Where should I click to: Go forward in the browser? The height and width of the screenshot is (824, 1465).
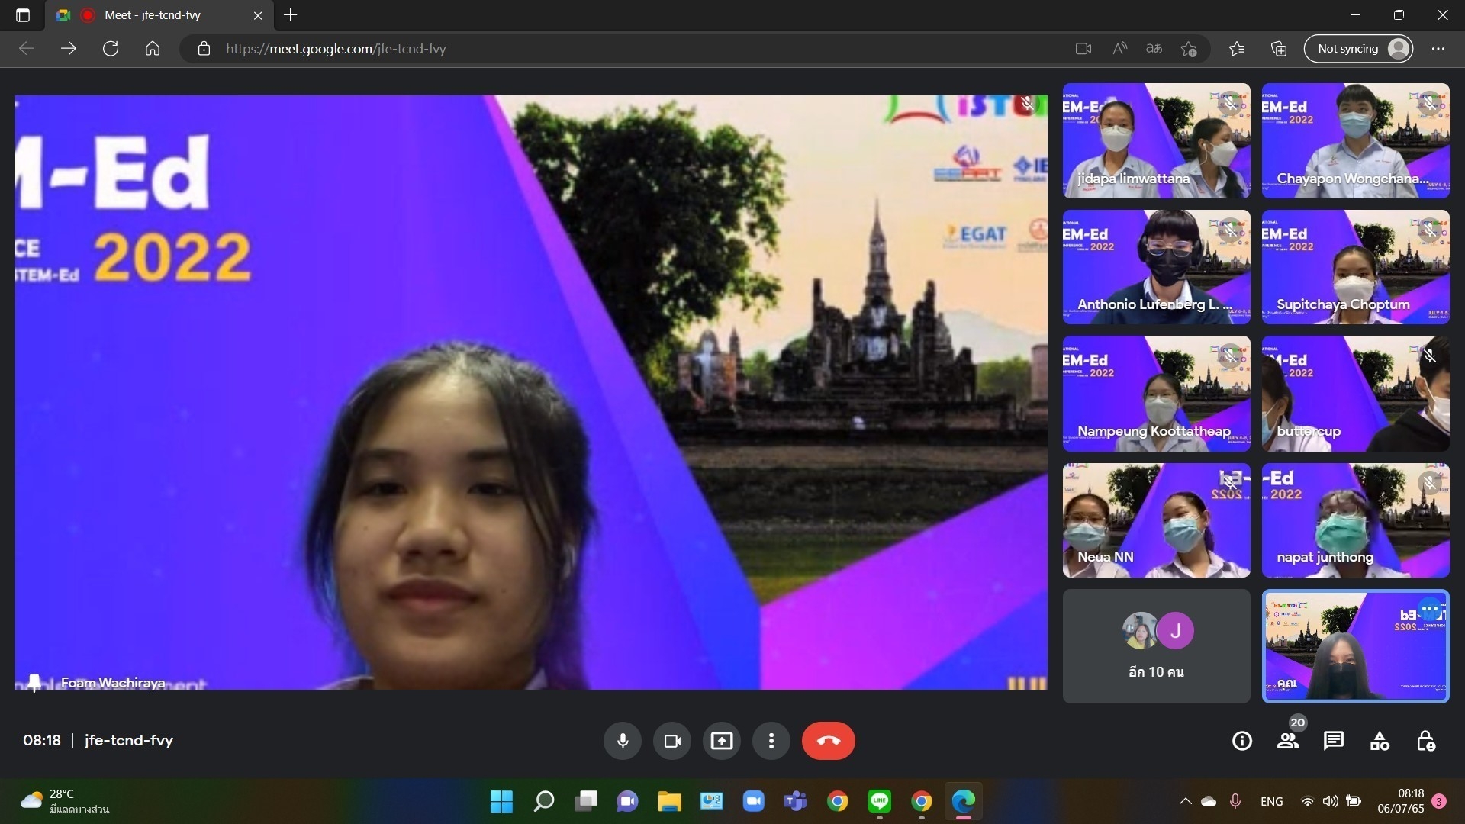point(69,49)
